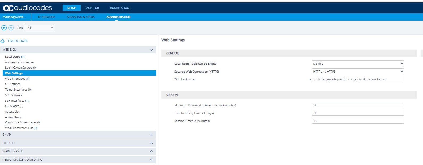Open the ADMINISTRATION menu

pyautogui.click(x=118, y=17)
